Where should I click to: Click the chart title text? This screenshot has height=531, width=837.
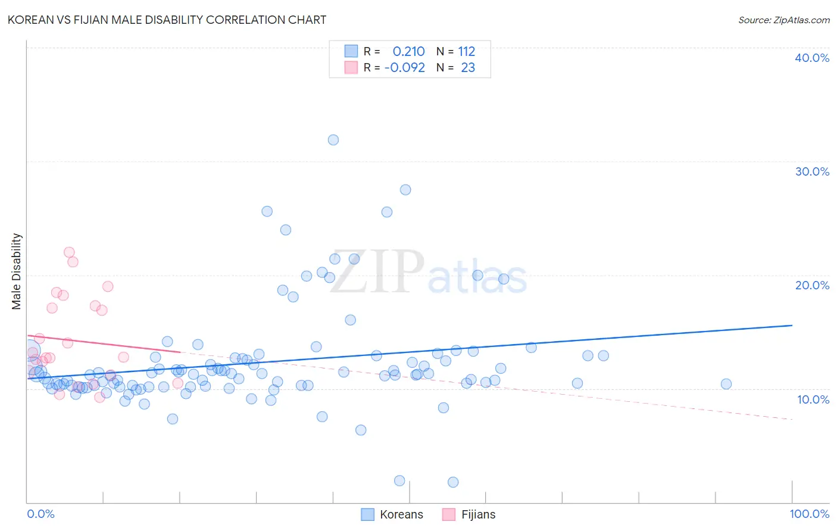coord(167,20)
